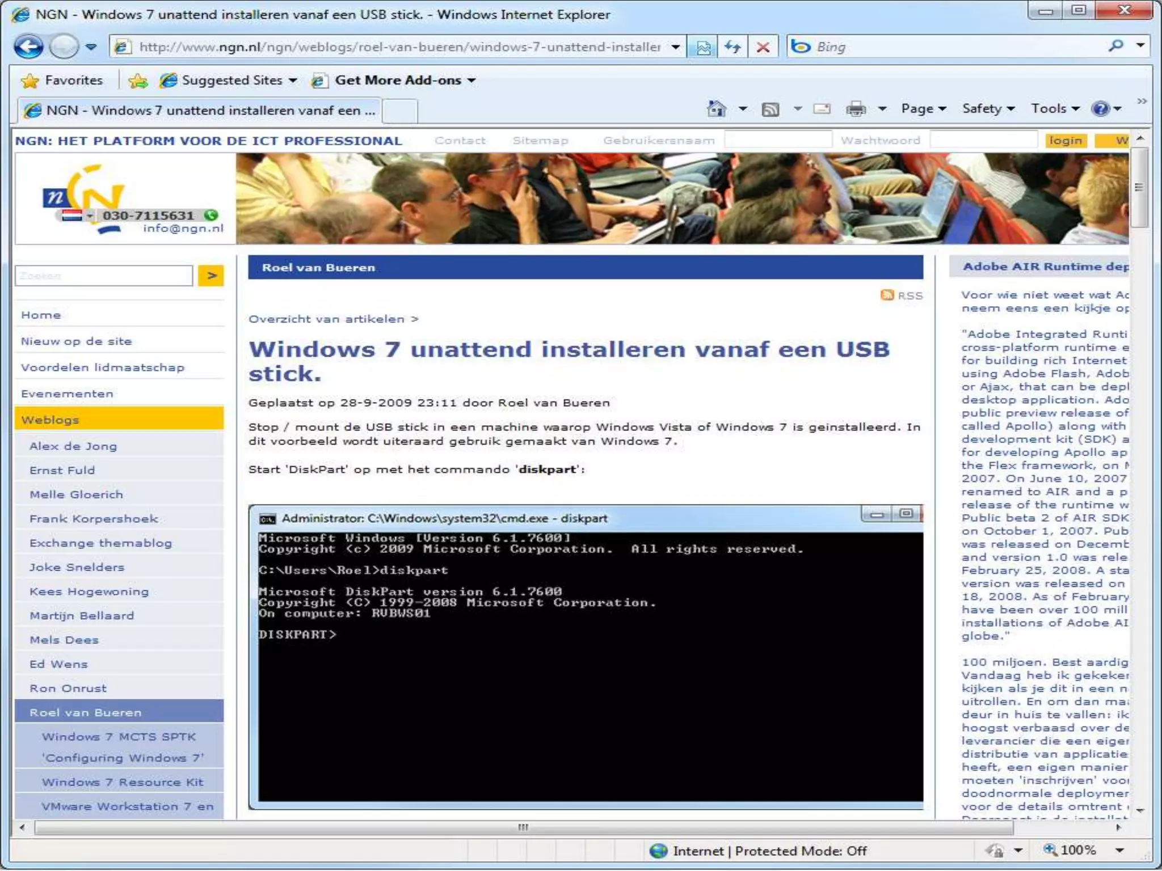Click the Refresh page icon
The image size is (1162, 871).
[732, 47]
